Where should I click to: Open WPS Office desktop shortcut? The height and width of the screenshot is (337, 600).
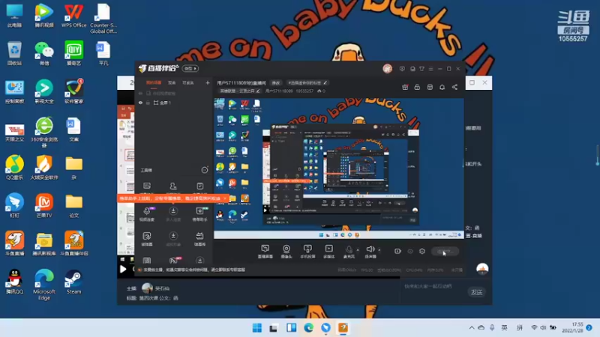pos(73,15)
